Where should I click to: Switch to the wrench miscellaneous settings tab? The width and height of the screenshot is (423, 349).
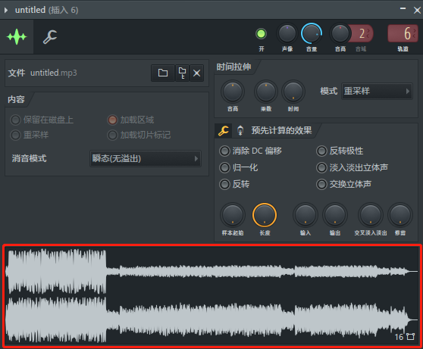50,36
